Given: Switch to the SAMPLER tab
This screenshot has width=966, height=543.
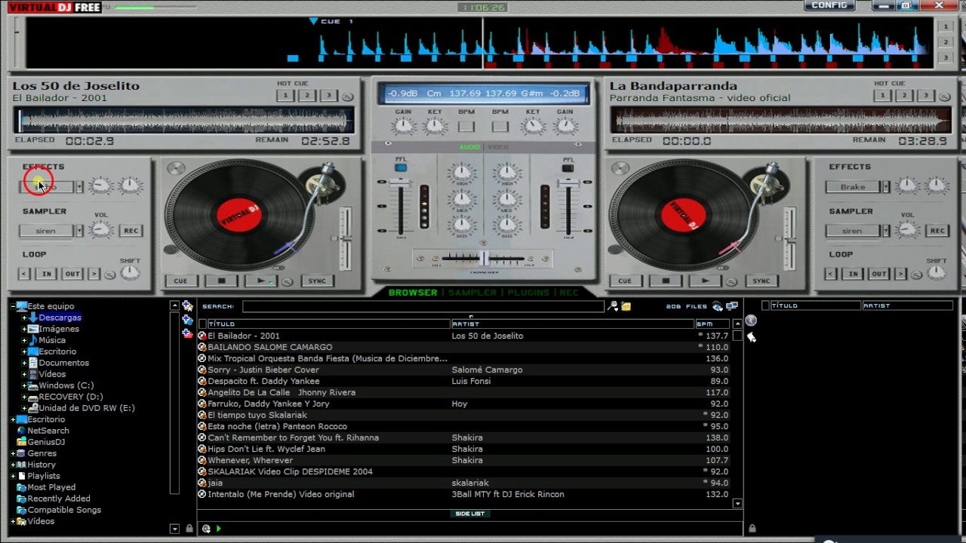Looking at the screenshot, I should 472,293.
